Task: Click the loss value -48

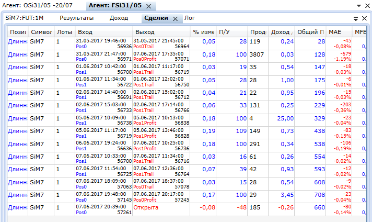Action: [x=242, y=207]
